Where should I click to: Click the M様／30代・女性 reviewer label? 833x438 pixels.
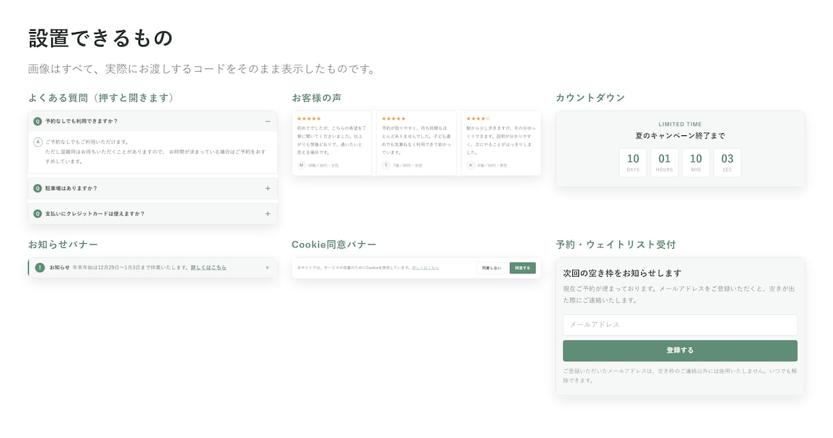click(323, 165)
